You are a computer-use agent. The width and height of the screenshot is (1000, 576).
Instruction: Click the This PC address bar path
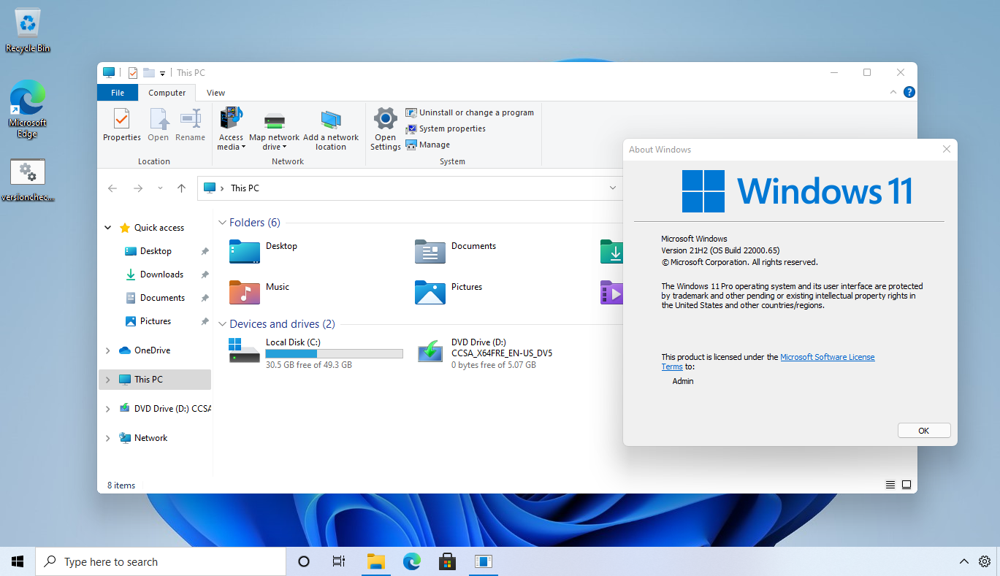[245, 188]
